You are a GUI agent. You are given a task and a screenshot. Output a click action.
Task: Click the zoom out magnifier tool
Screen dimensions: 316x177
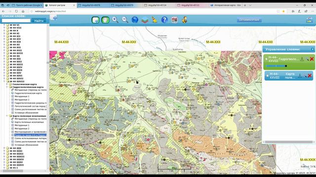point(125,20)
